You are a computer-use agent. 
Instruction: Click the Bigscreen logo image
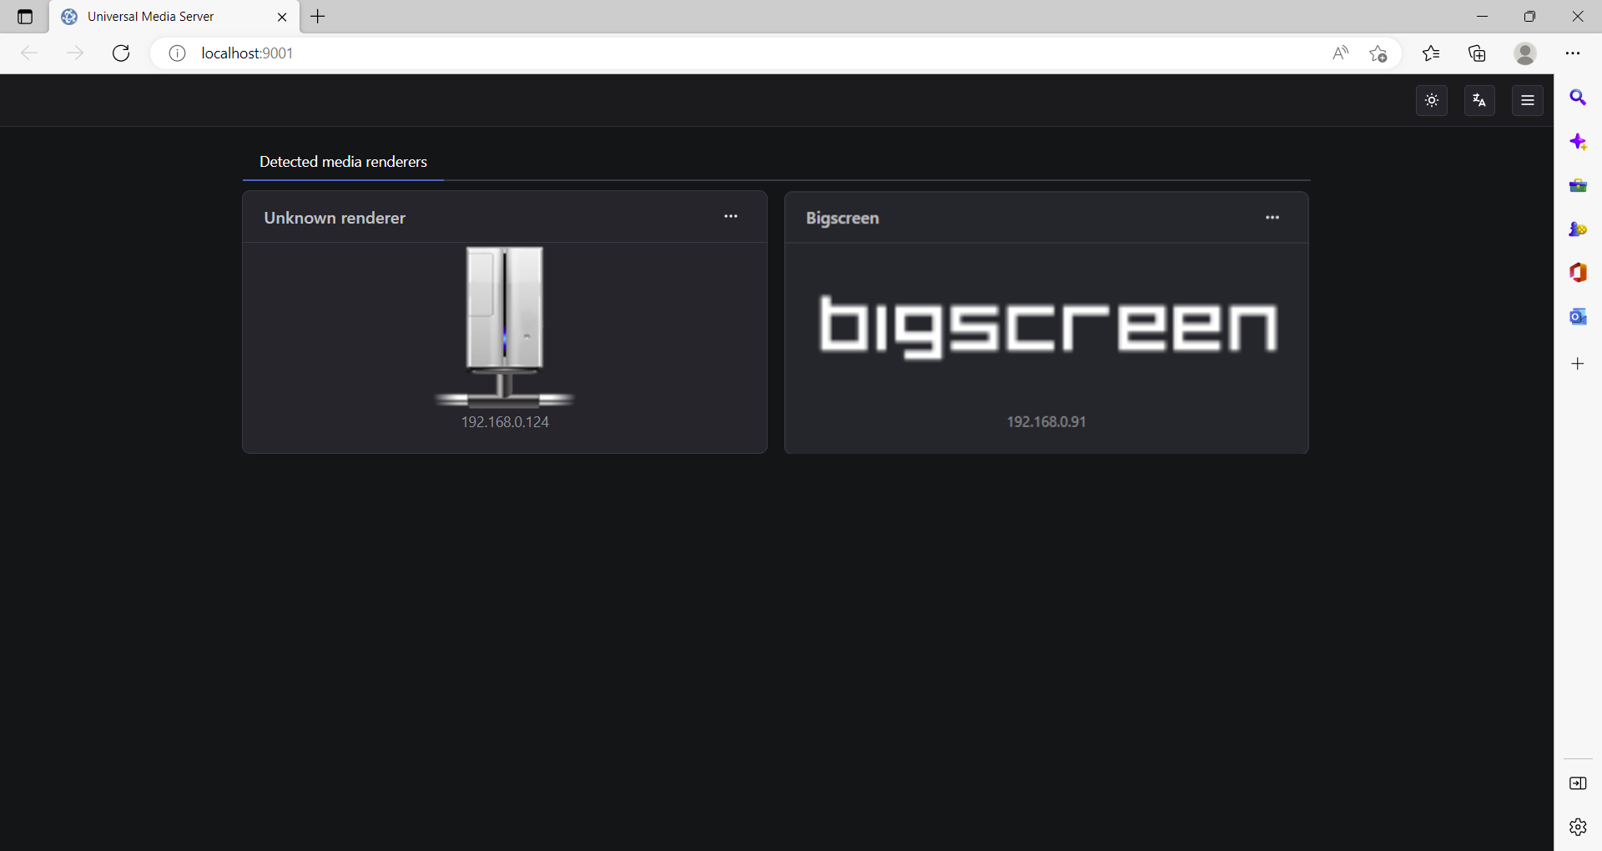point(1048,326)
